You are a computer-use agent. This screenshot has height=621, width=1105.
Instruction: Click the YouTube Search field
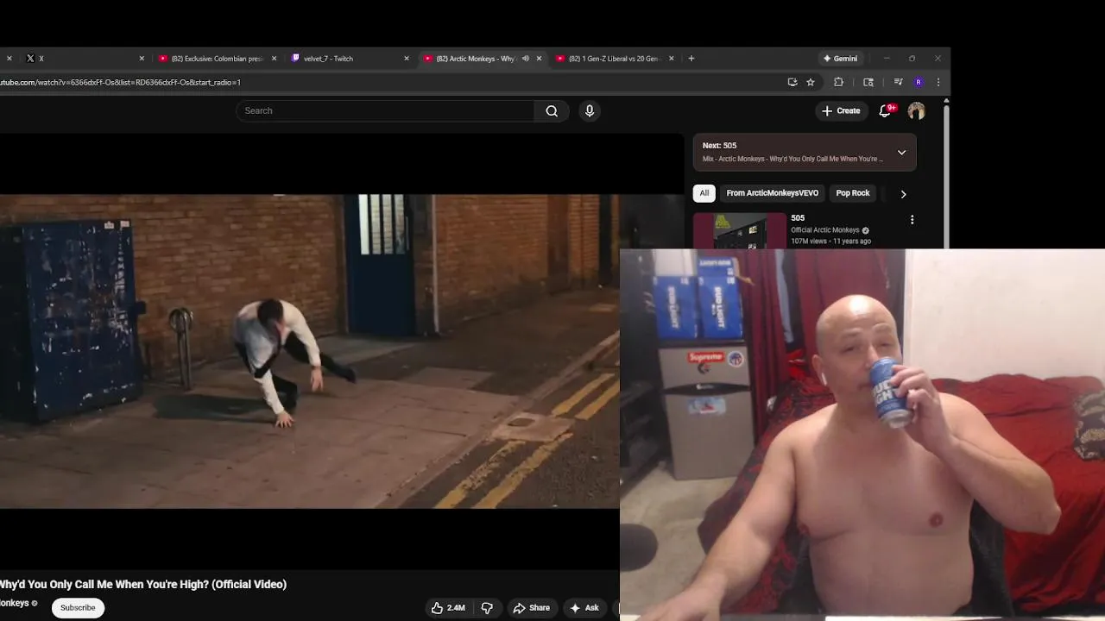pyautogui.click(x=385, y=110)
